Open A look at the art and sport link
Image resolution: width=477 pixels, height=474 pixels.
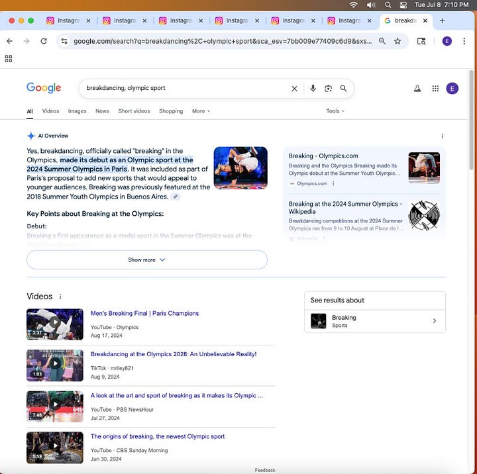point(176,396)
